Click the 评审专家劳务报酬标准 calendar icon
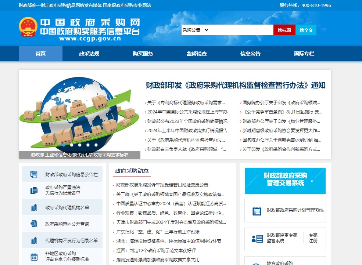Image resolution: width=362 pixels, height=265 pixels. click(x=34, y=257)
